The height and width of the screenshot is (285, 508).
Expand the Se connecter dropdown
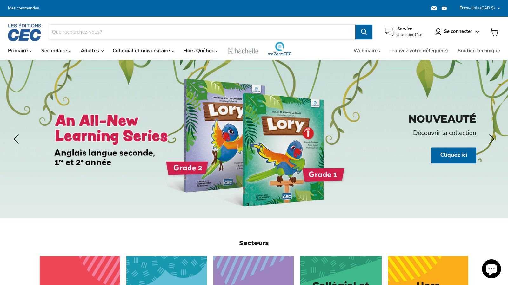458,32
